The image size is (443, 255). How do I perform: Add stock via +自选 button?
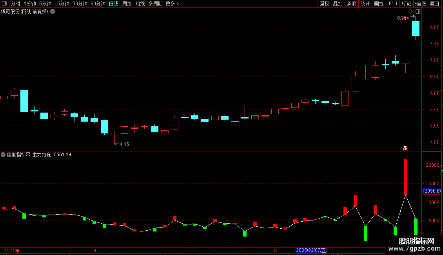pos(420,4)
